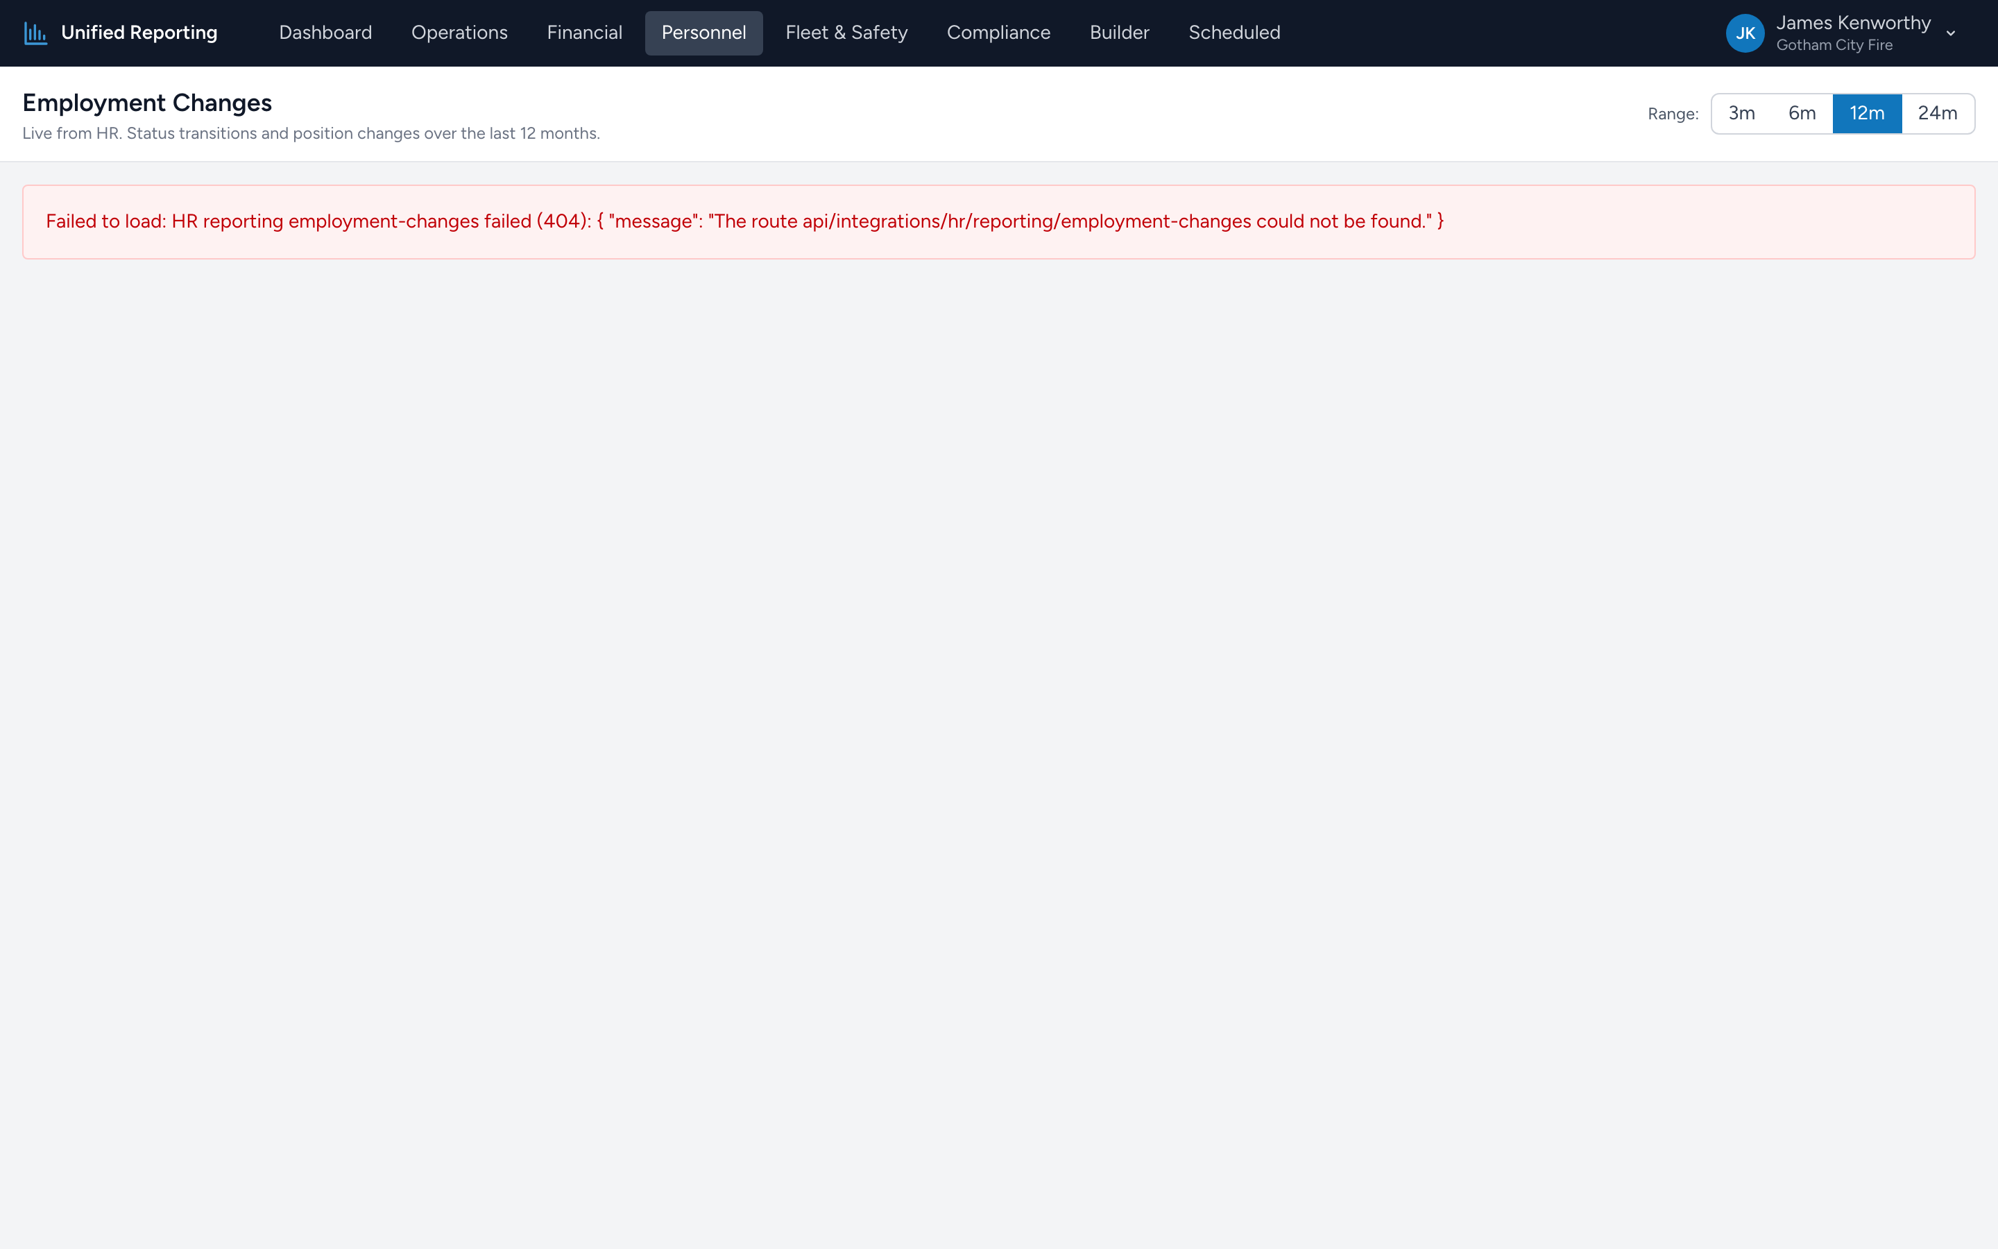Open the Builder page

[1119, 33]
